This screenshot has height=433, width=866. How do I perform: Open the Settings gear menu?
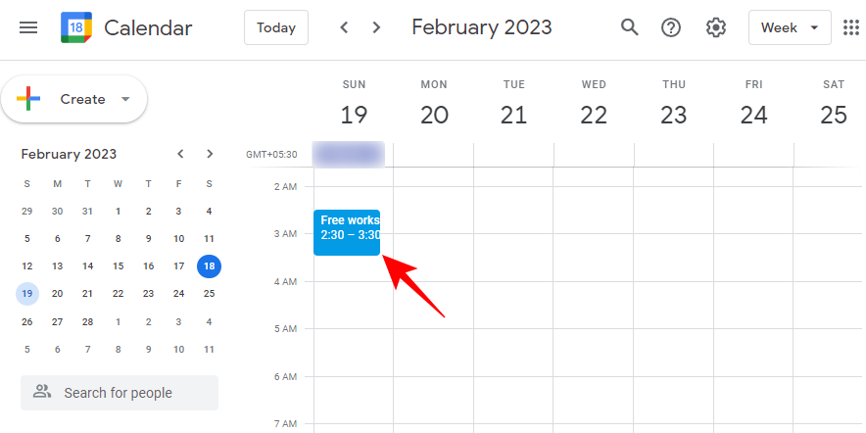click(x=716, y=27)
